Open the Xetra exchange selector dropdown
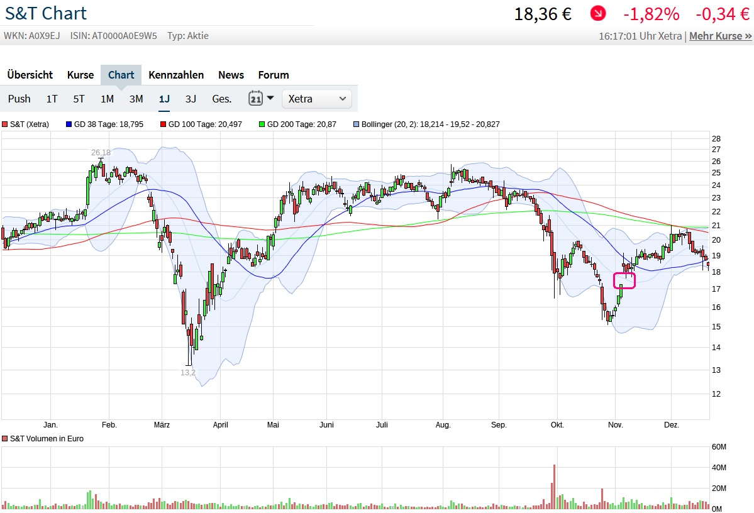The height and width of the screenshot is (513, 754). click(316, 99)
